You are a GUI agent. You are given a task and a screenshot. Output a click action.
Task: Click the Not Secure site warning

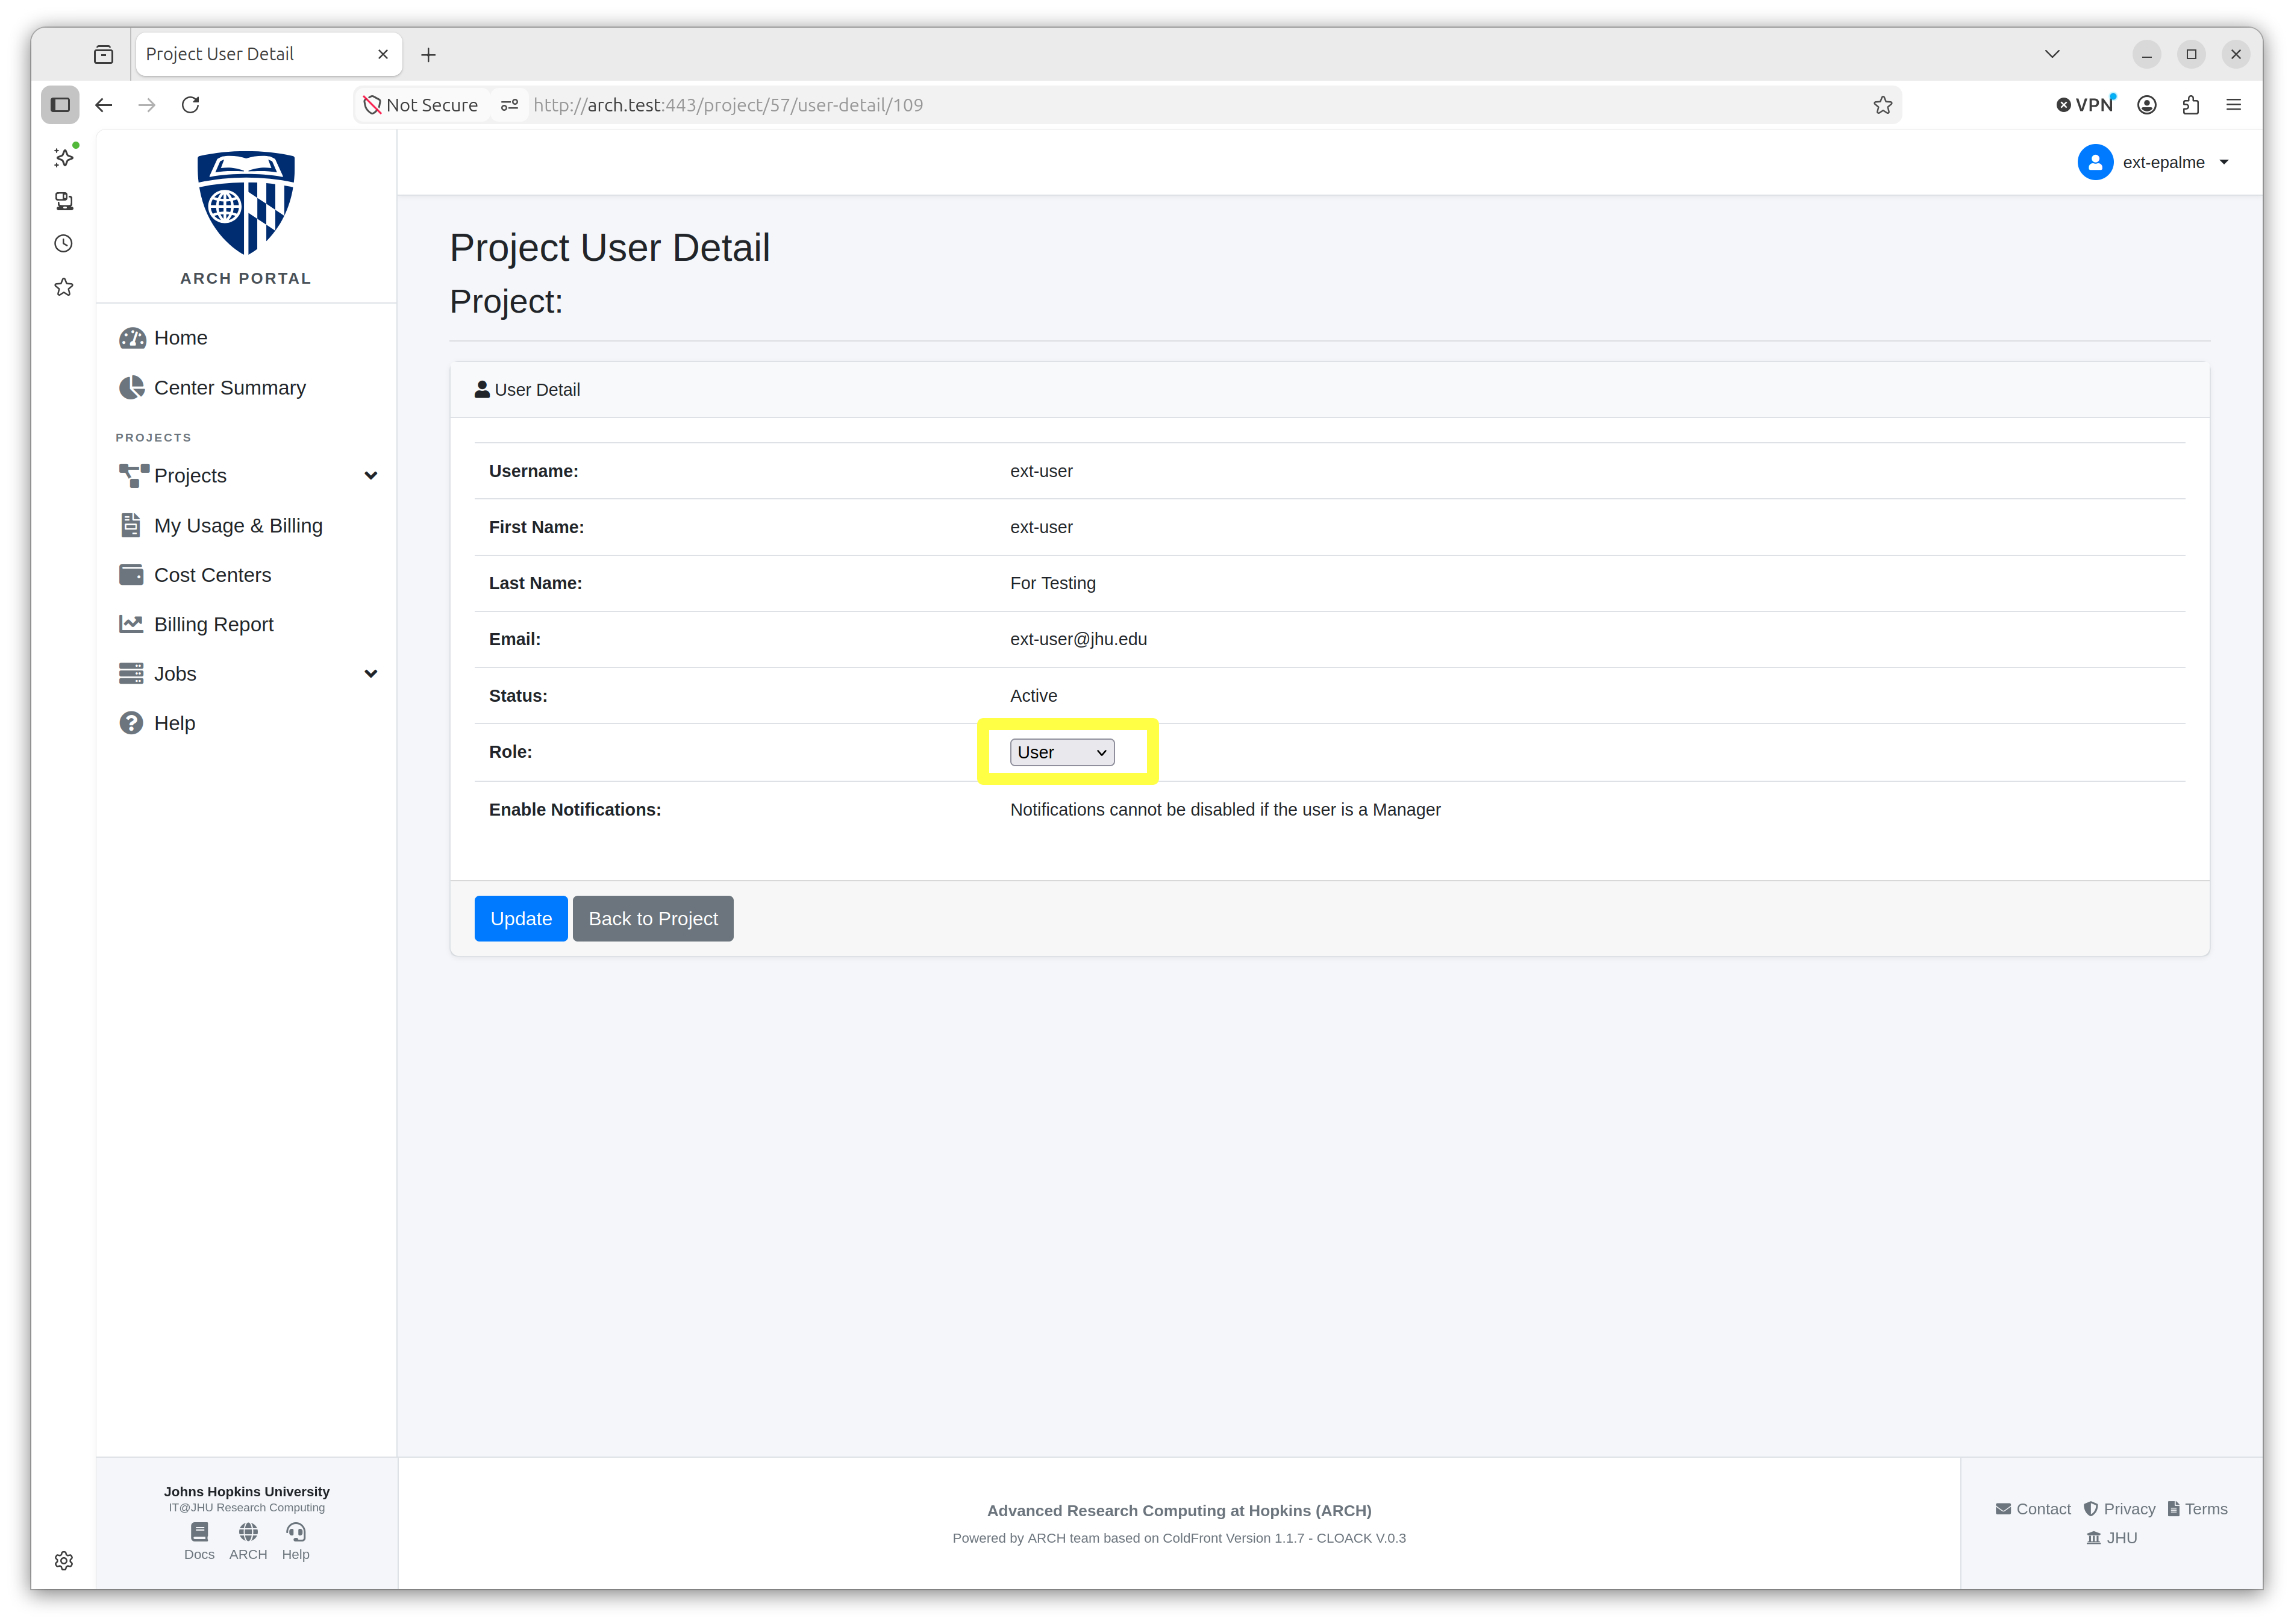(421, 105)
